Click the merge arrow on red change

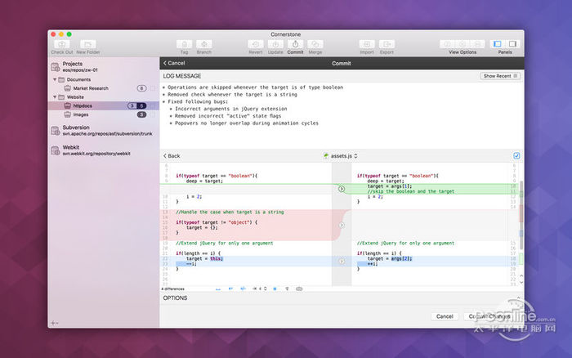(342, 225)
